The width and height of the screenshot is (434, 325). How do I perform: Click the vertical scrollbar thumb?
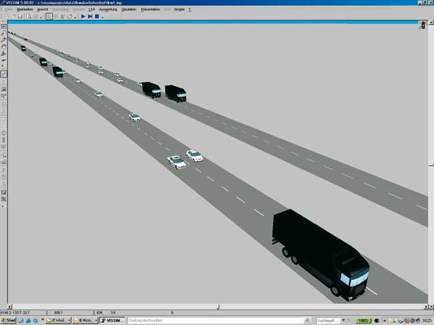pyautogui.click(x=431, y=165)
